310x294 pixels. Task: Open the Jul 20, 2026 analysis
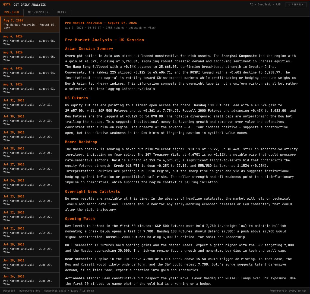(x=30, y=248)
